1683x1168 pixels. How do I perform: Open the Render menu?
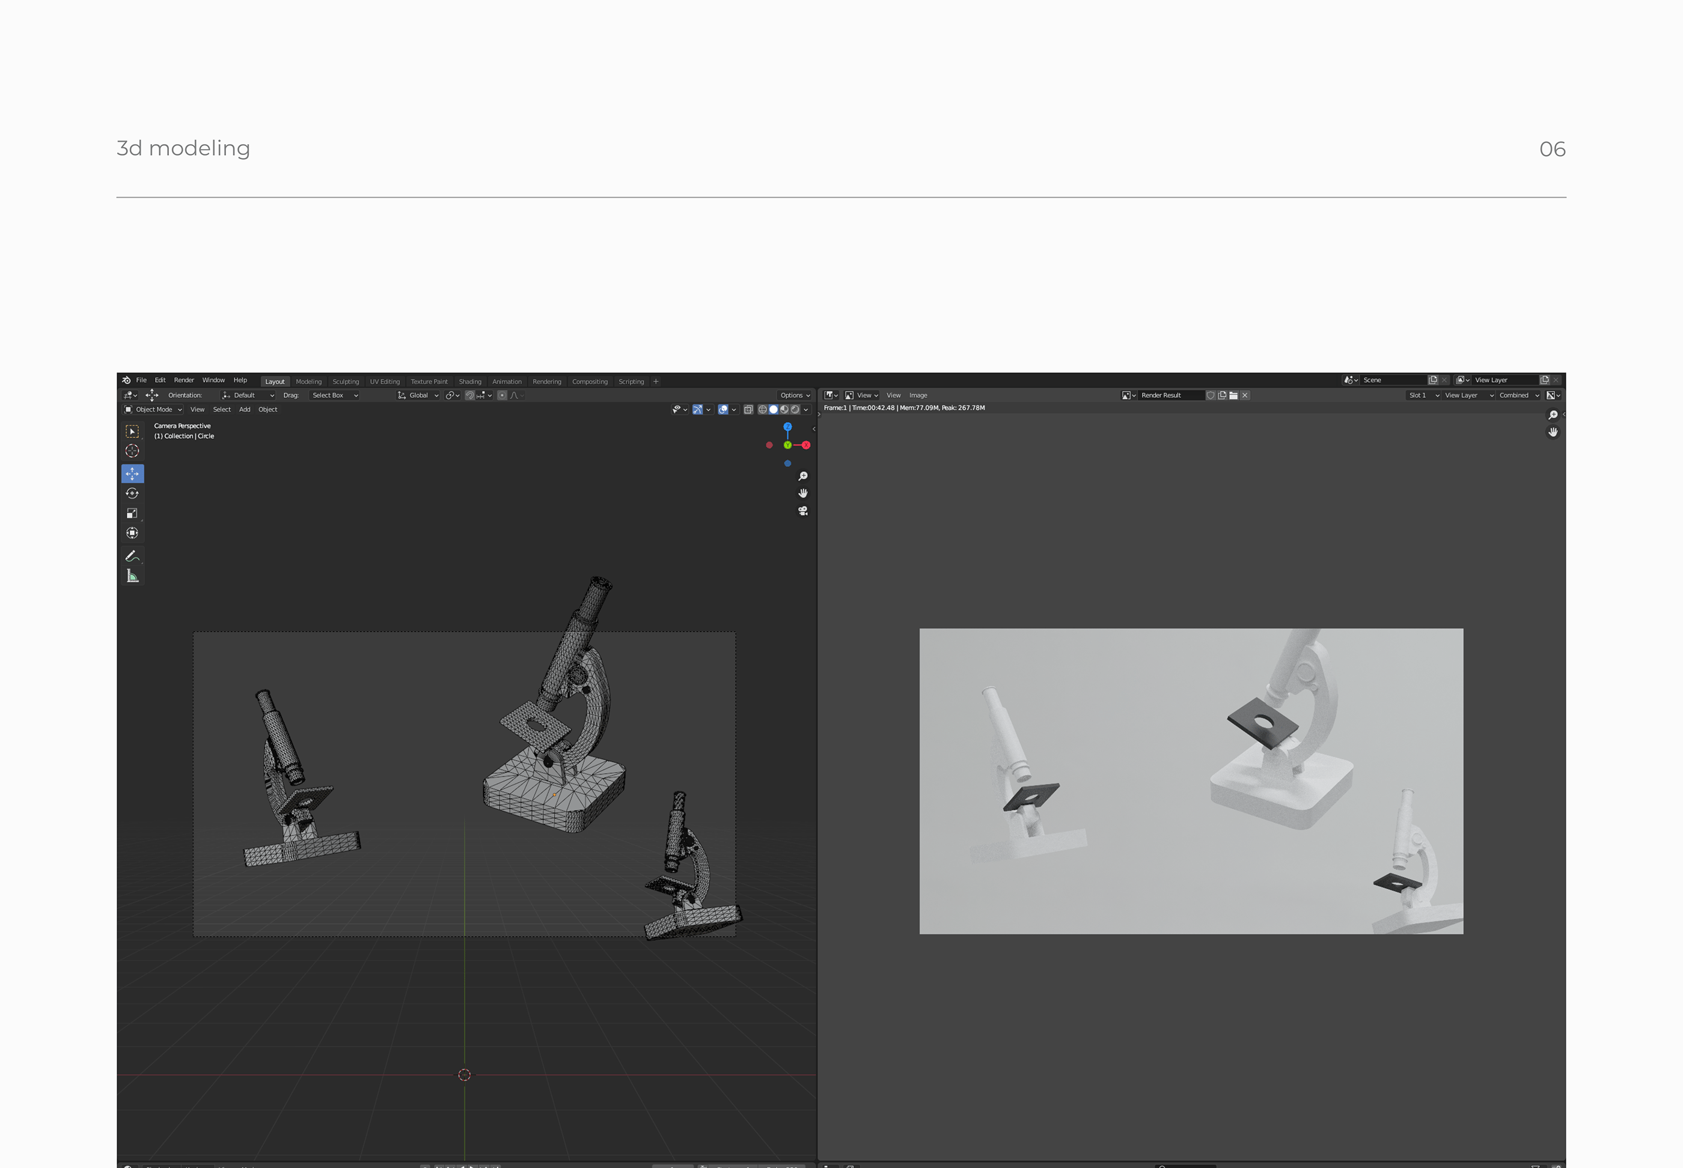pos(184,380)
